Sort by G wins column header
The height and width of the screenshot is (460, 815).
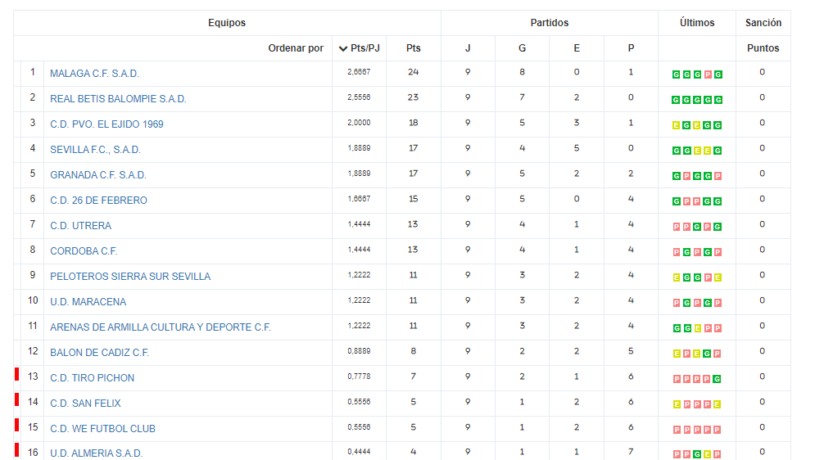pos(522,48)
